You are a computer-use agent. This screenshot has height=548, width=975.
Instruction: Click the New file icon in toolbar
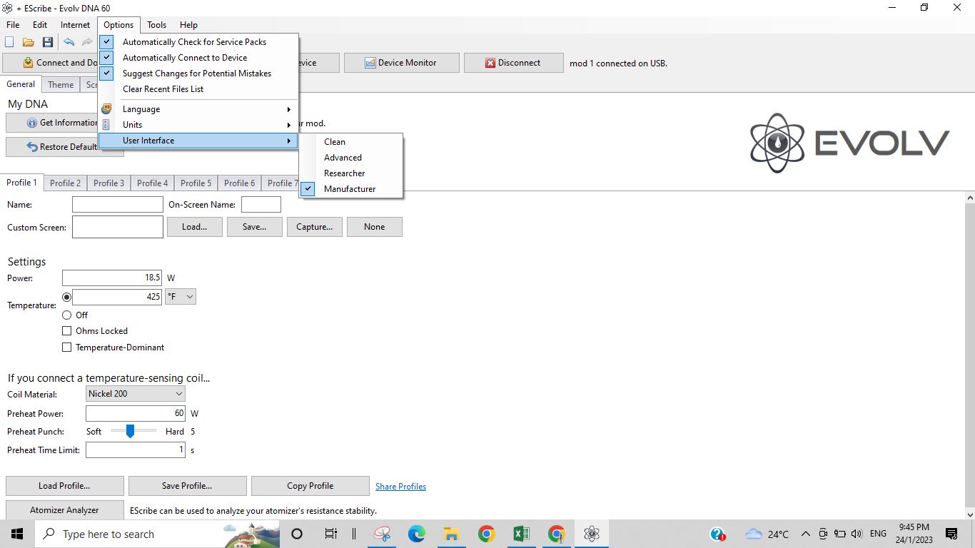tap(10, 43)
